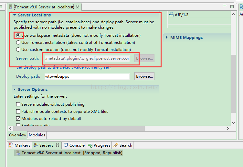243x167 pixels.
Task: Click the horizontal scrollbar right arrow
Action: point(228,129)
